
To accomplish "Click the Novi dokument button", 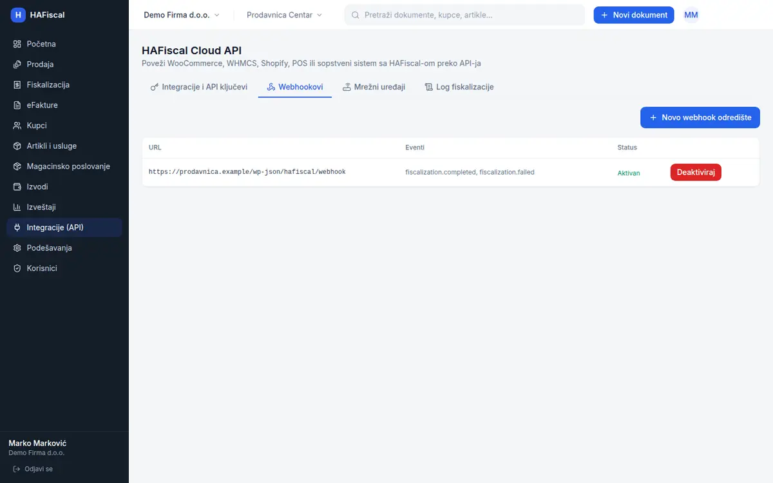I will pyautogui.click(x=634, y=15).
